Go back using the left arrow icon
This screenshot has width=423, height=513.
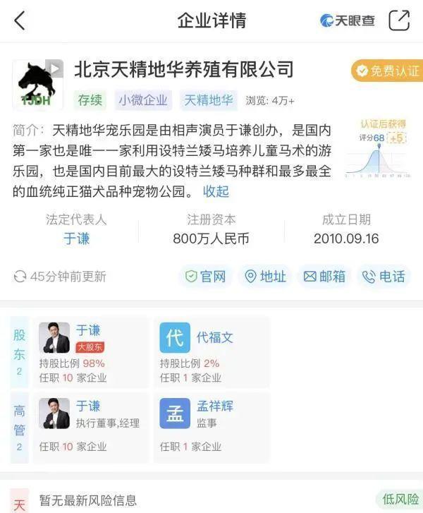coord(20,20)
